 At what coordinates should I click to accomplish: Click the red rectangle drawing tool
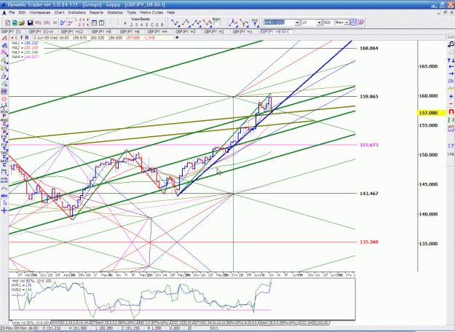pos(4,99)
